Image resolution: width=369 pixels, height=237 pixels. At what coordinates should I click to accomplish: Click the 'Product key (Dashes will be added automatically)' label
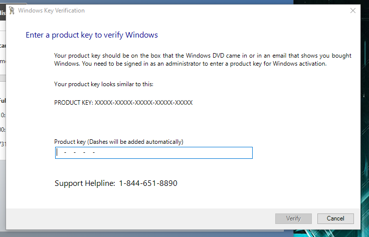pyautogui.click(x=119, y=142)
